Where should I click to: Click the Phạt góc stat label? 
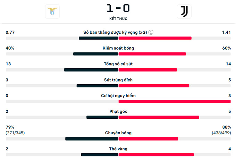click(x=118, y=112)
